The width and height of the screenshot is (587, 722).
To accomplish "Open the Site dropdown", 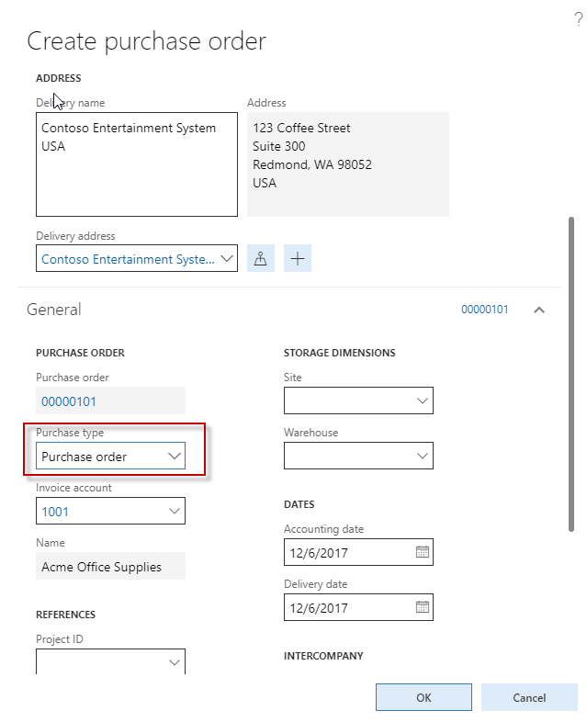I will tap(423, 400).
